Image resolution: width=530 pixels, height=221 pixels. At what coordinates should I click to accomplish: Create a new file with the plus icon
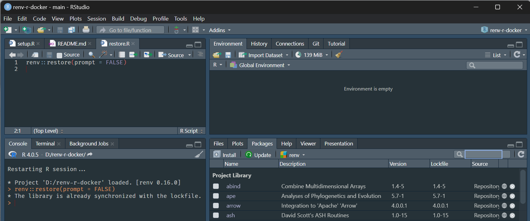pos(8,30)
